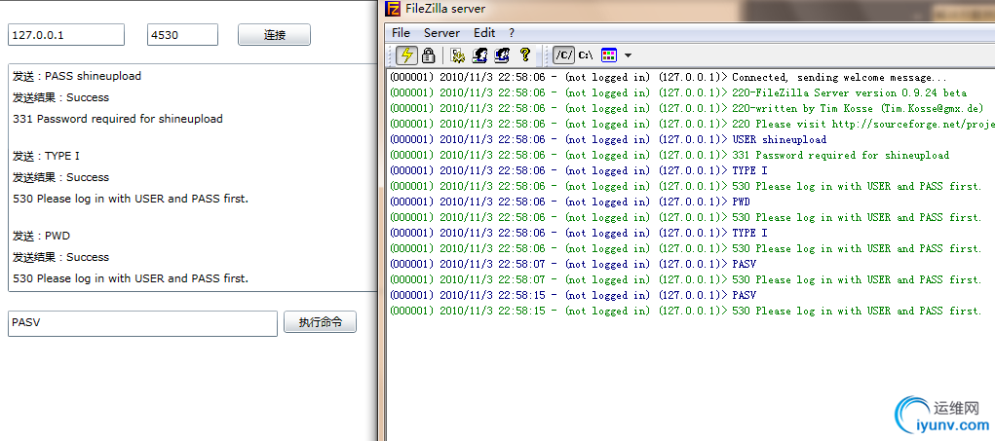The image size is (995, 441).
Task: Click the FileZilla server title bar icon
Action: tap(393, 9)
